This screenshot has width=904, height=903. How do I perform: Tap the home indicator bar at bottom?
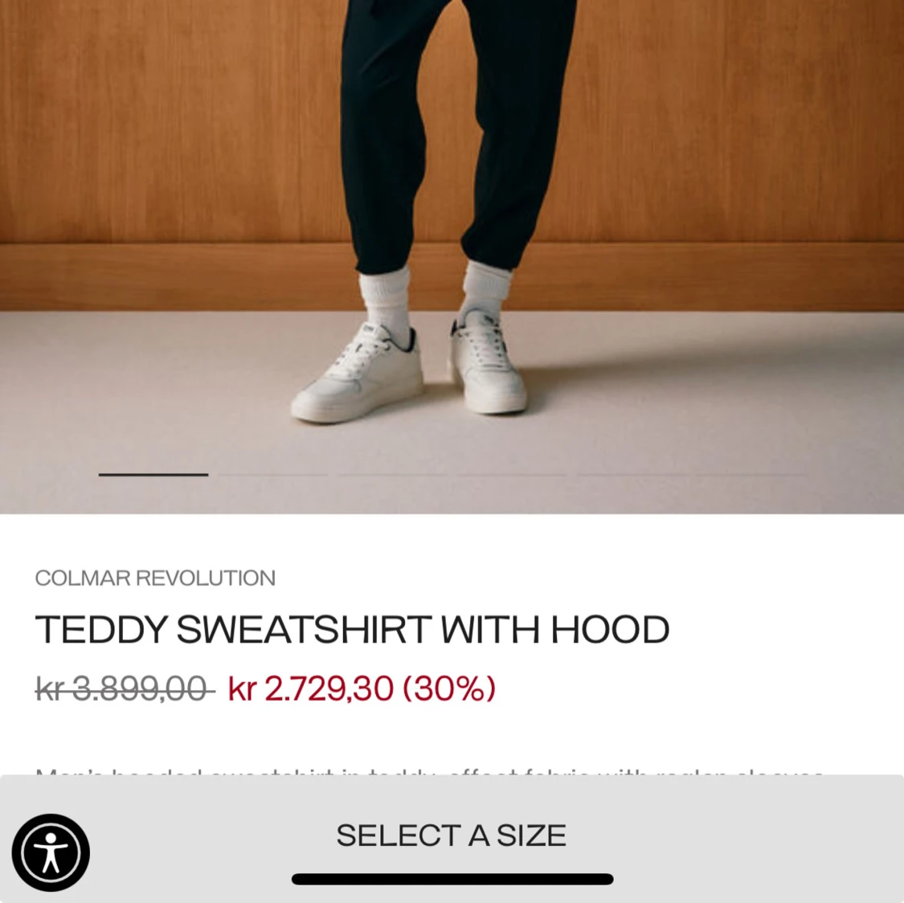click(x=452, y=879)
